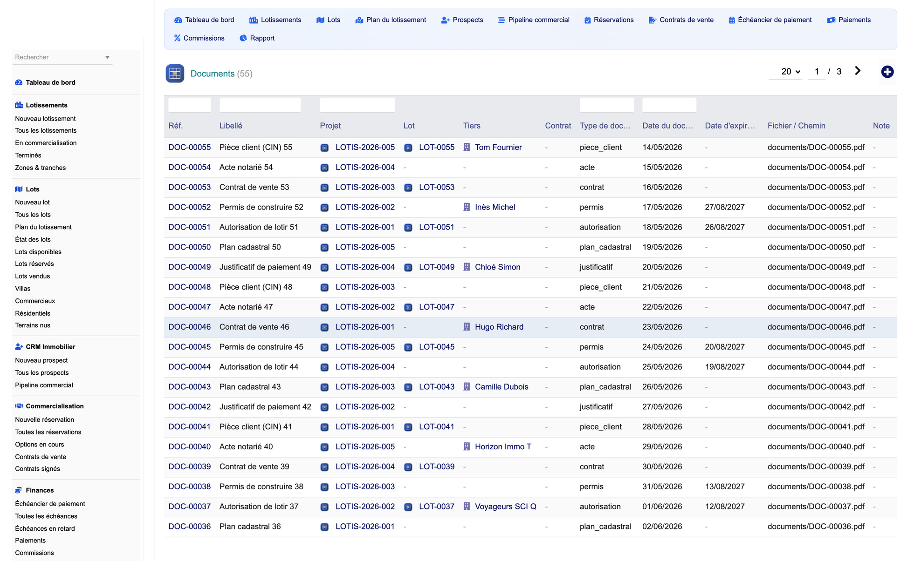
Task: Click documents/DOC-00046.pdf file path
Action: point(816,327)
